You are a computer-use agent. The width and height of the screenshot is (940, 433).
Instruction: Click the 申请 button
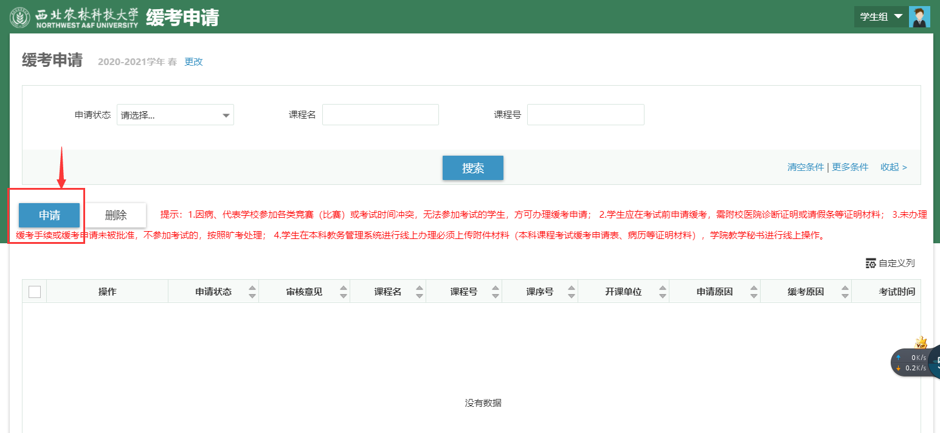point(49,215)
